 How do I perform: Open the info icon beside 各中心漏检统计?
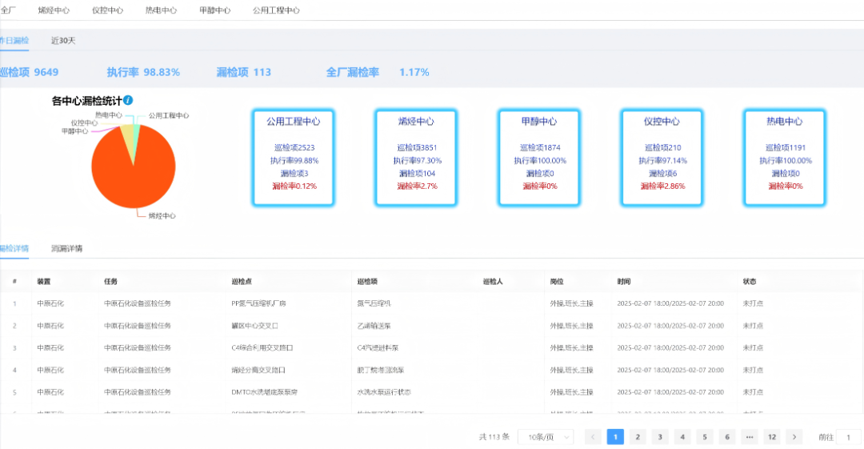point(128,100)
